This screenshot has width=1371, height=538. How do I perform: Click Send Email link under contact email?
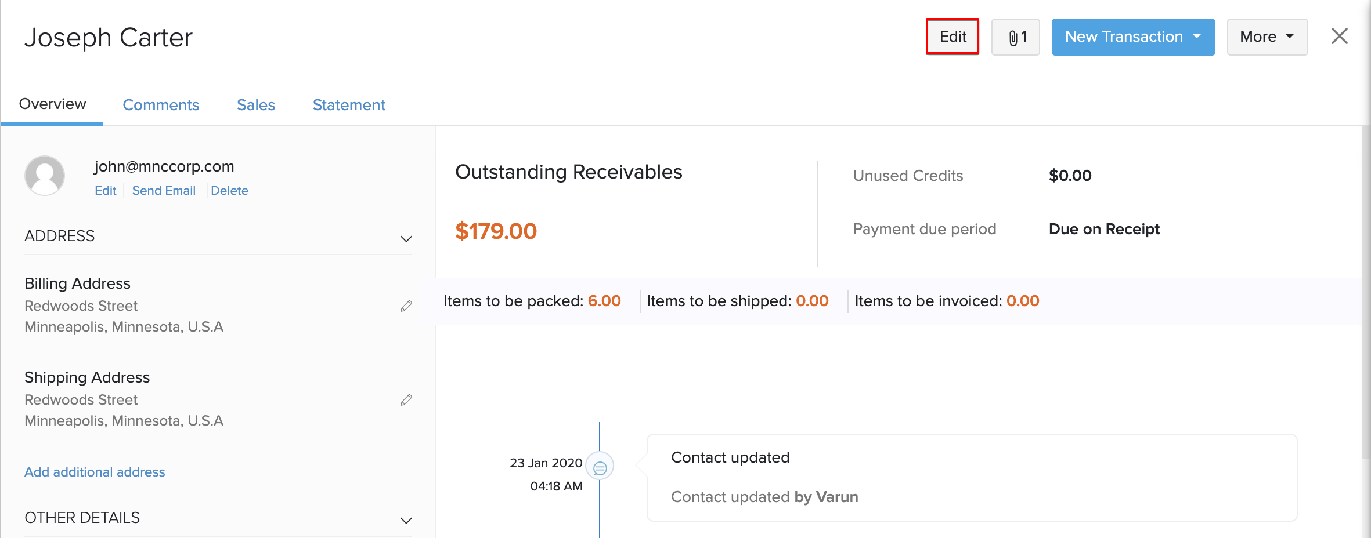click(x=164, y=191)
